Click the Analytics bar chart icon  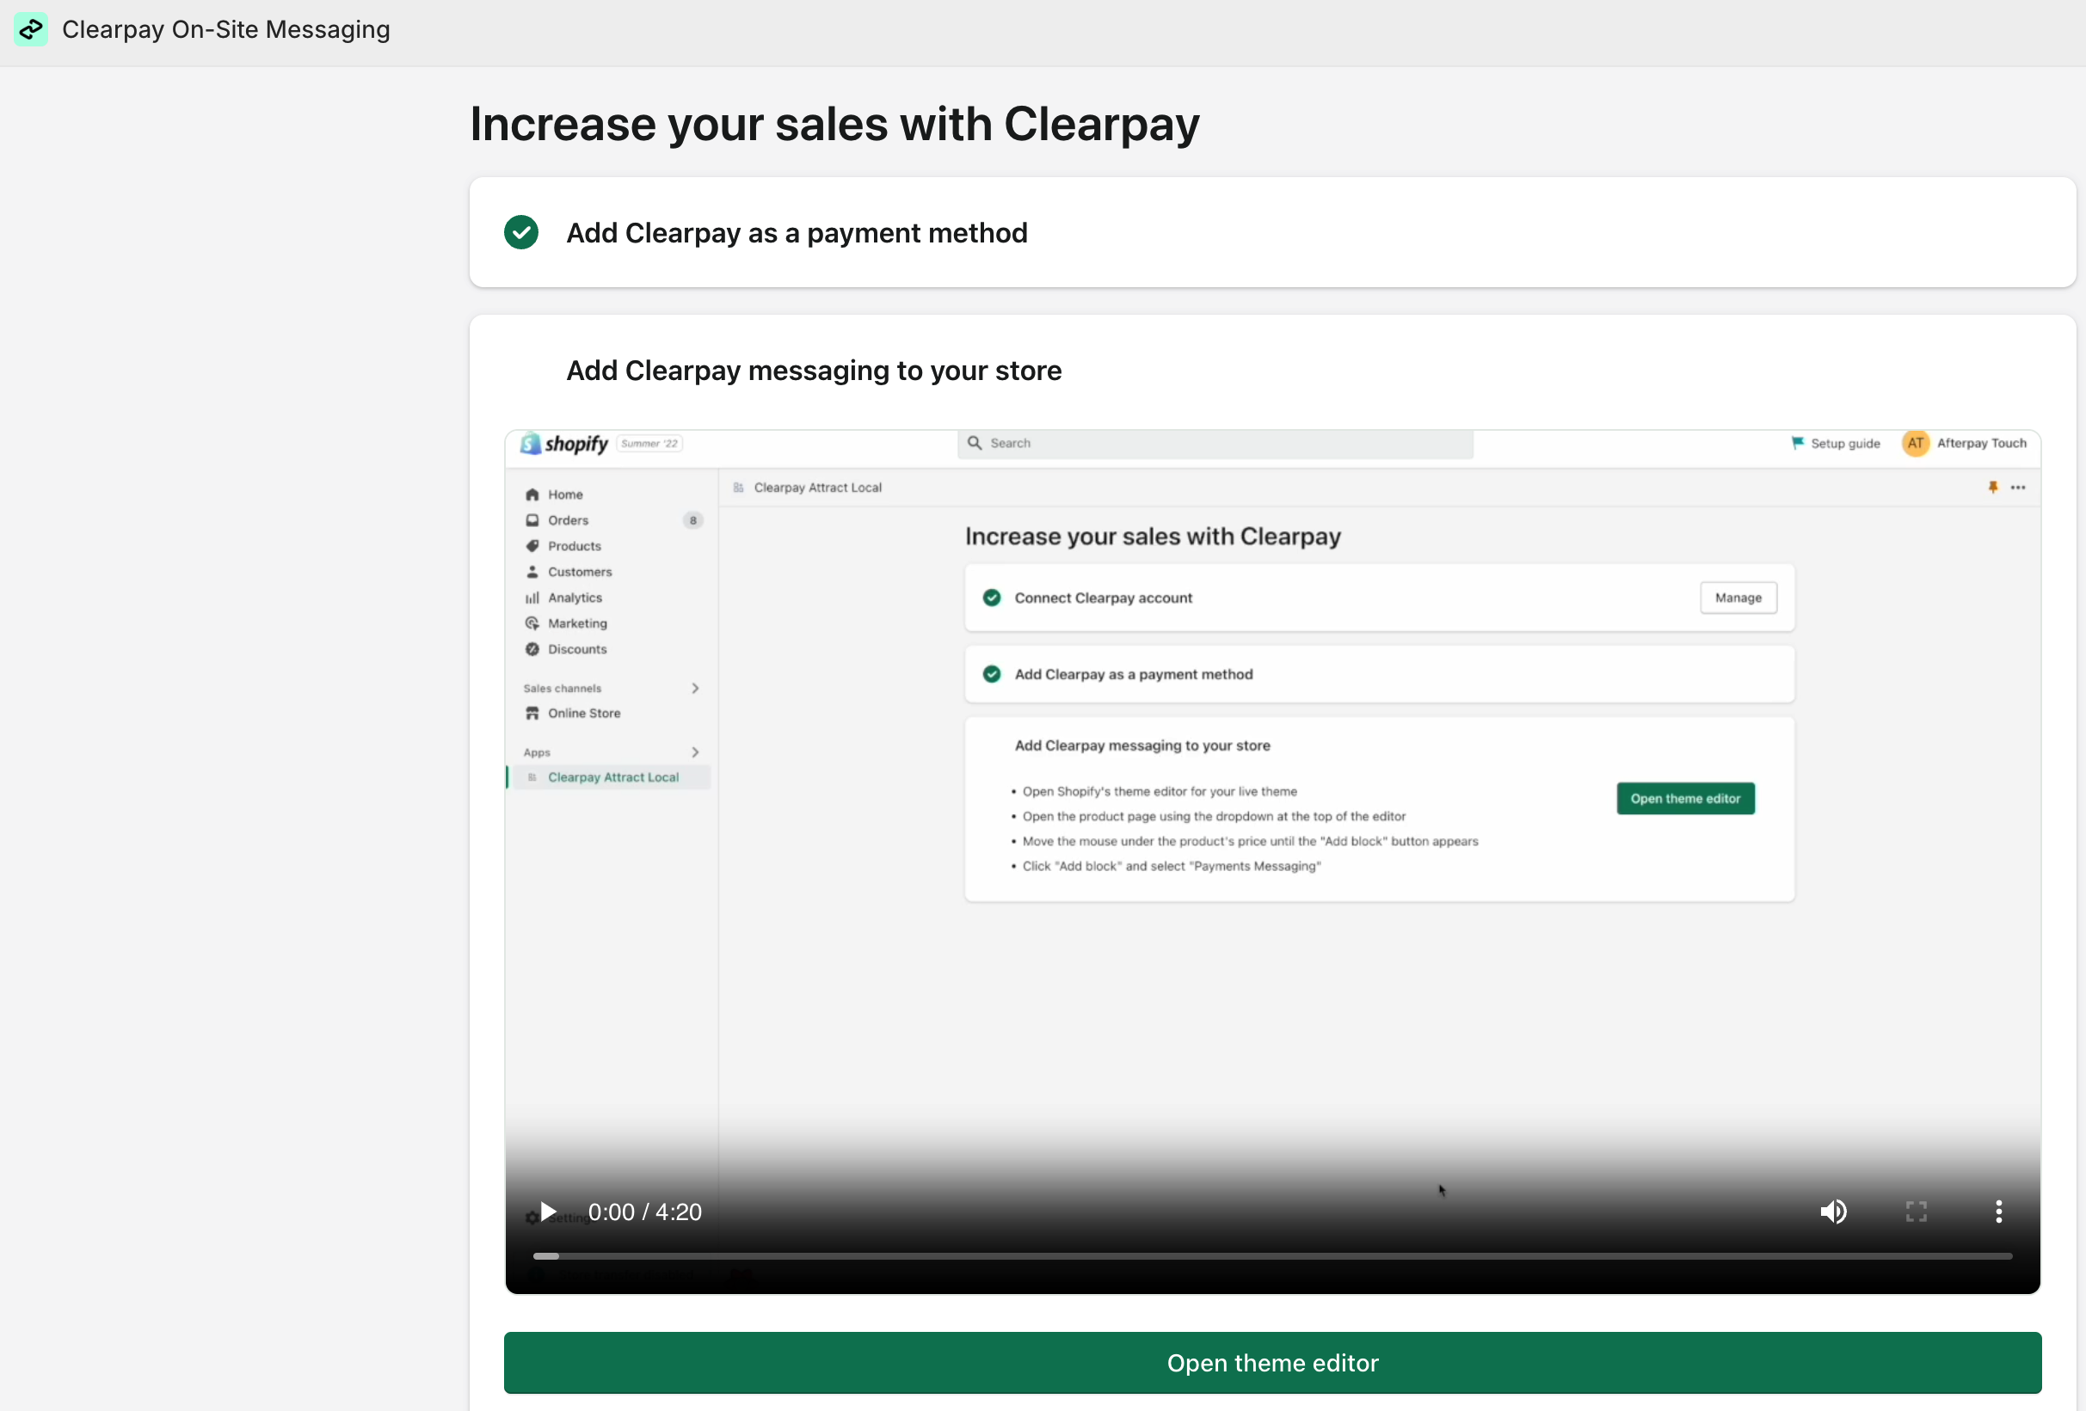(x=532, y=598)
